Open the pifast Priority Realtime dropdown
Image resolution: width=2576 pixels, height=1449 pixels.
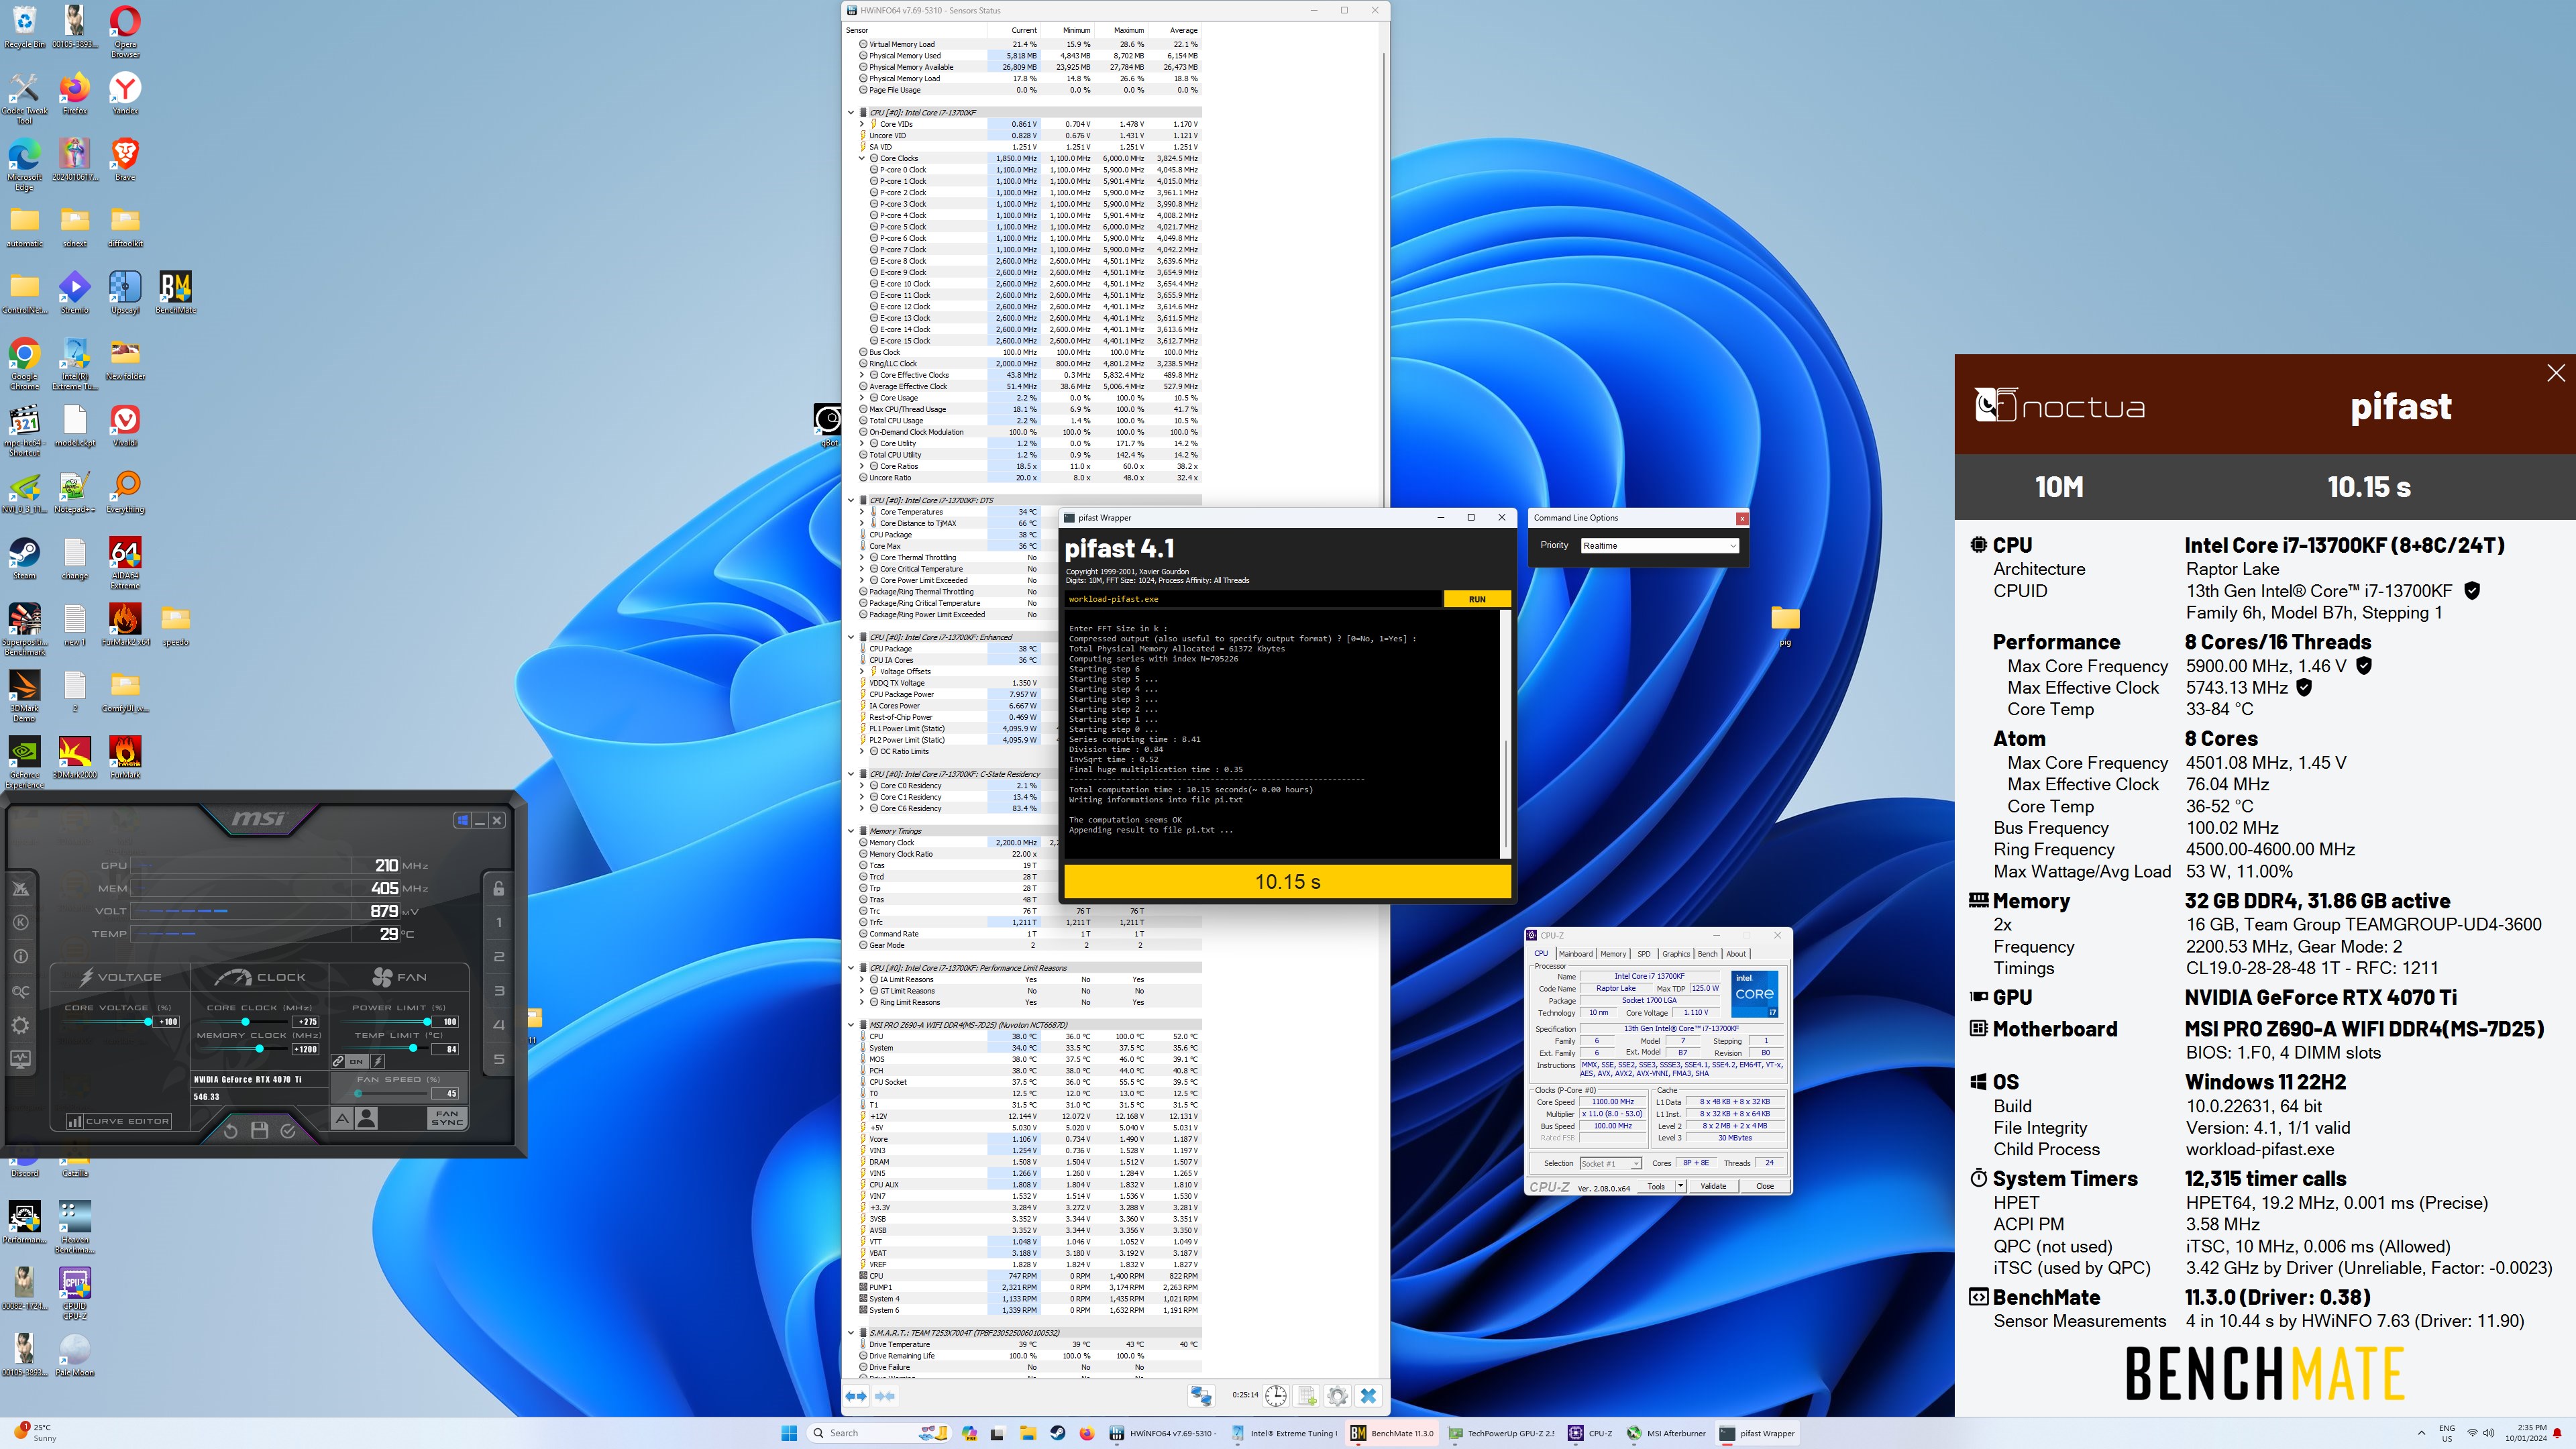1660,545
